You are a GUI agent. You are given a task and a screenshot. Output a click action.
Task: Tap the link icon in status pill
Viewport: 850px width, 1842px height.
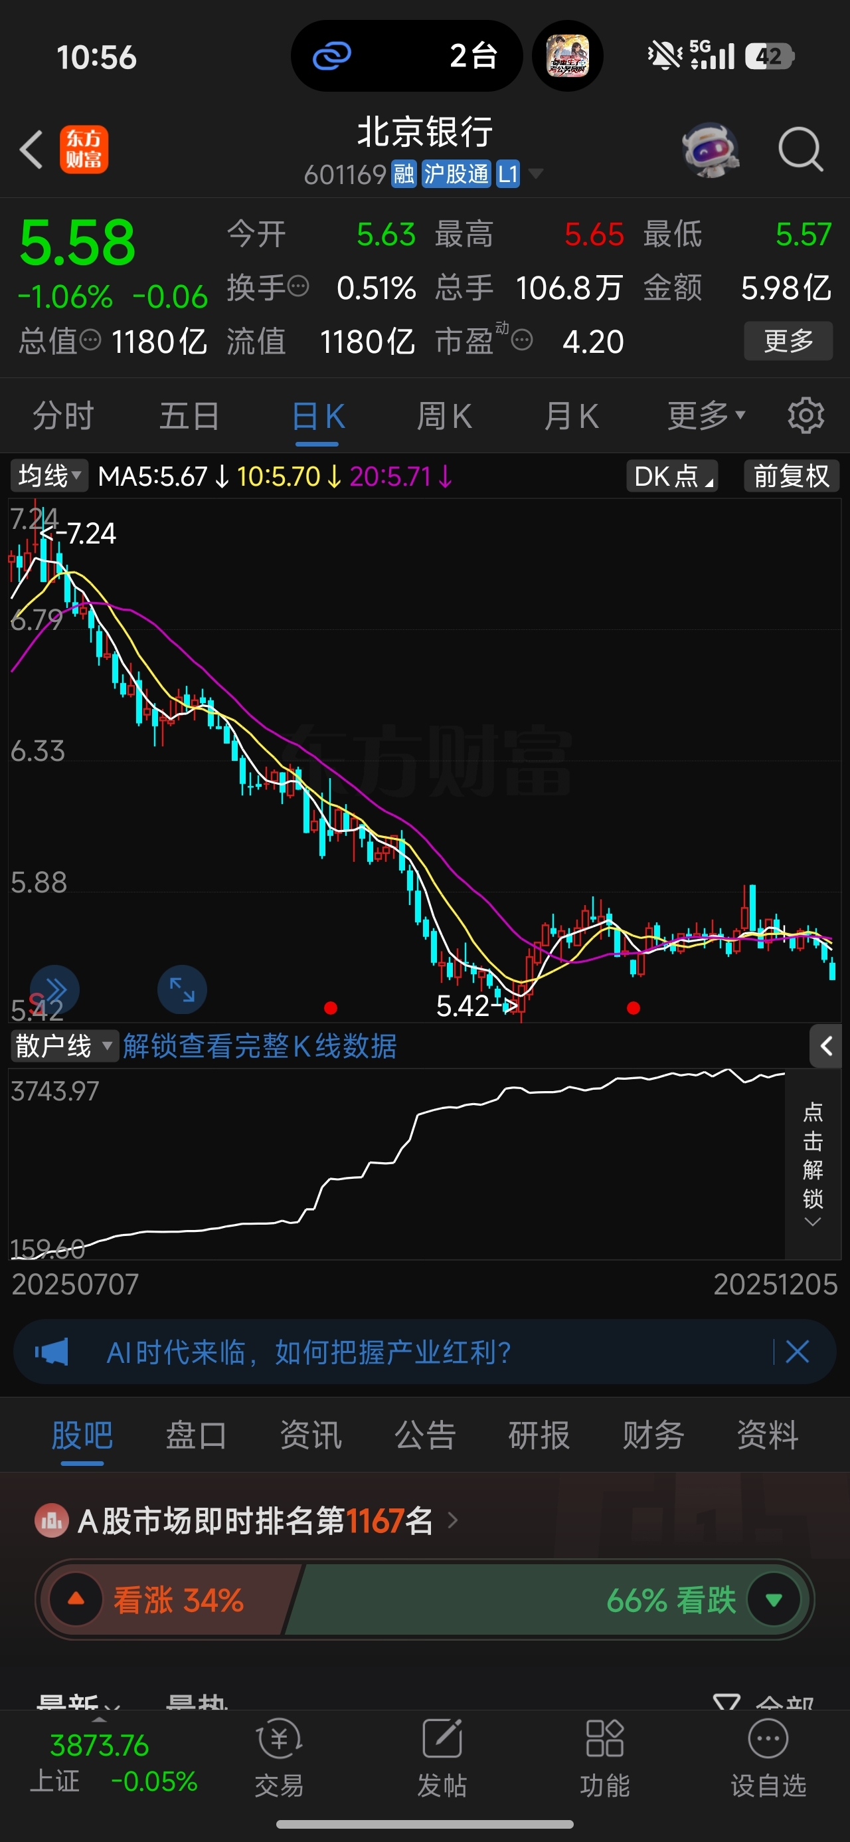[332, 56]
